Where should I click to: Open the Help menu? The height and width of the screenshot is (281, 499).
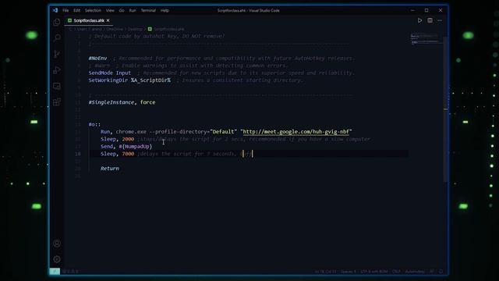[x=165, y=10]
